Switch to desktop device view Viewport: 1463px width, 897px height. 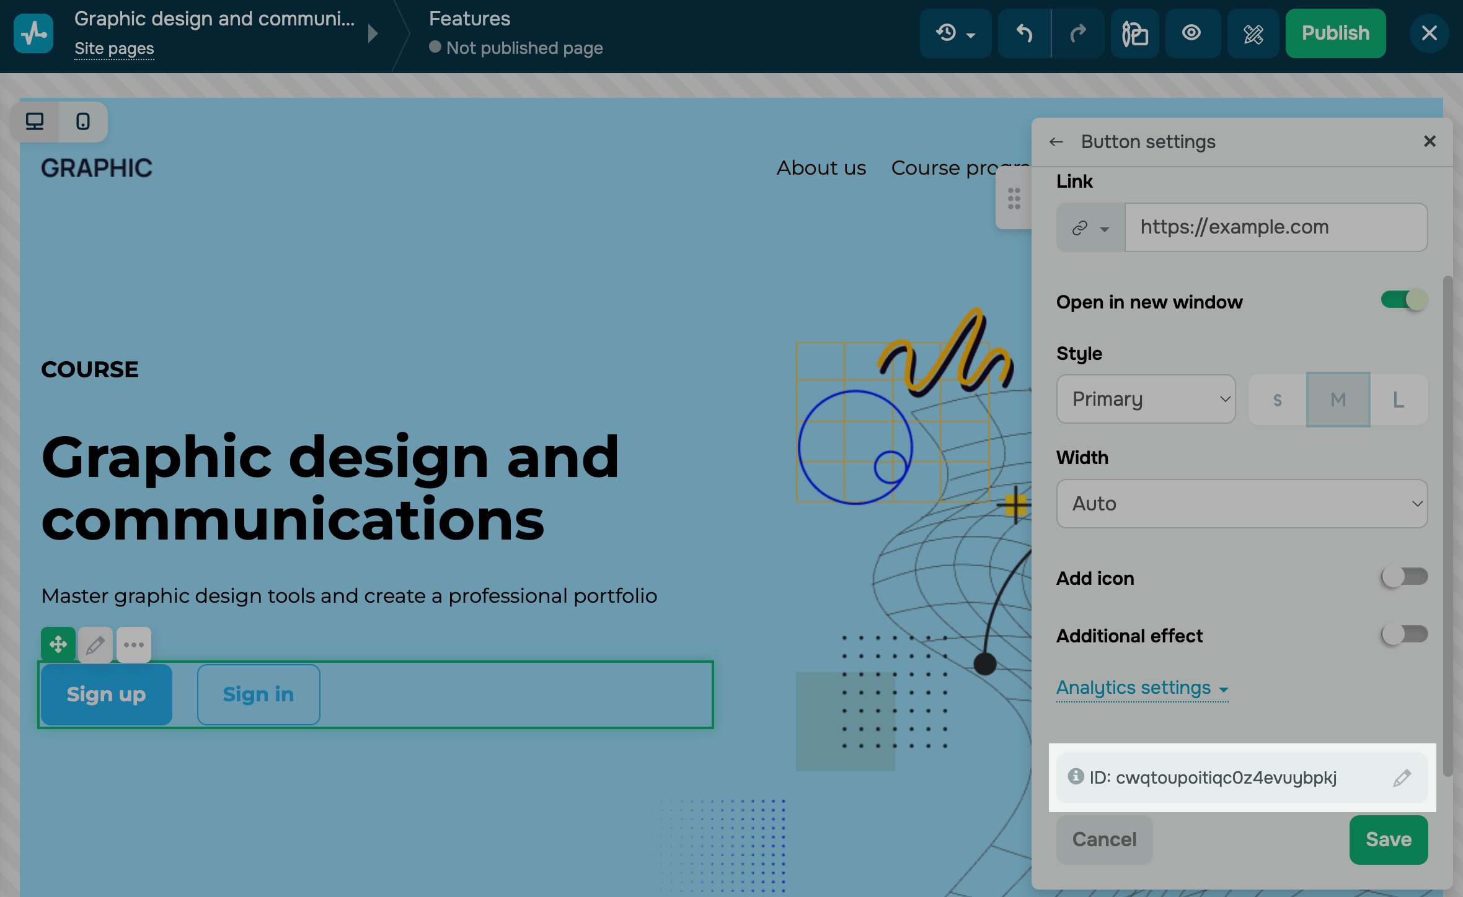click(x=35, y=121)
